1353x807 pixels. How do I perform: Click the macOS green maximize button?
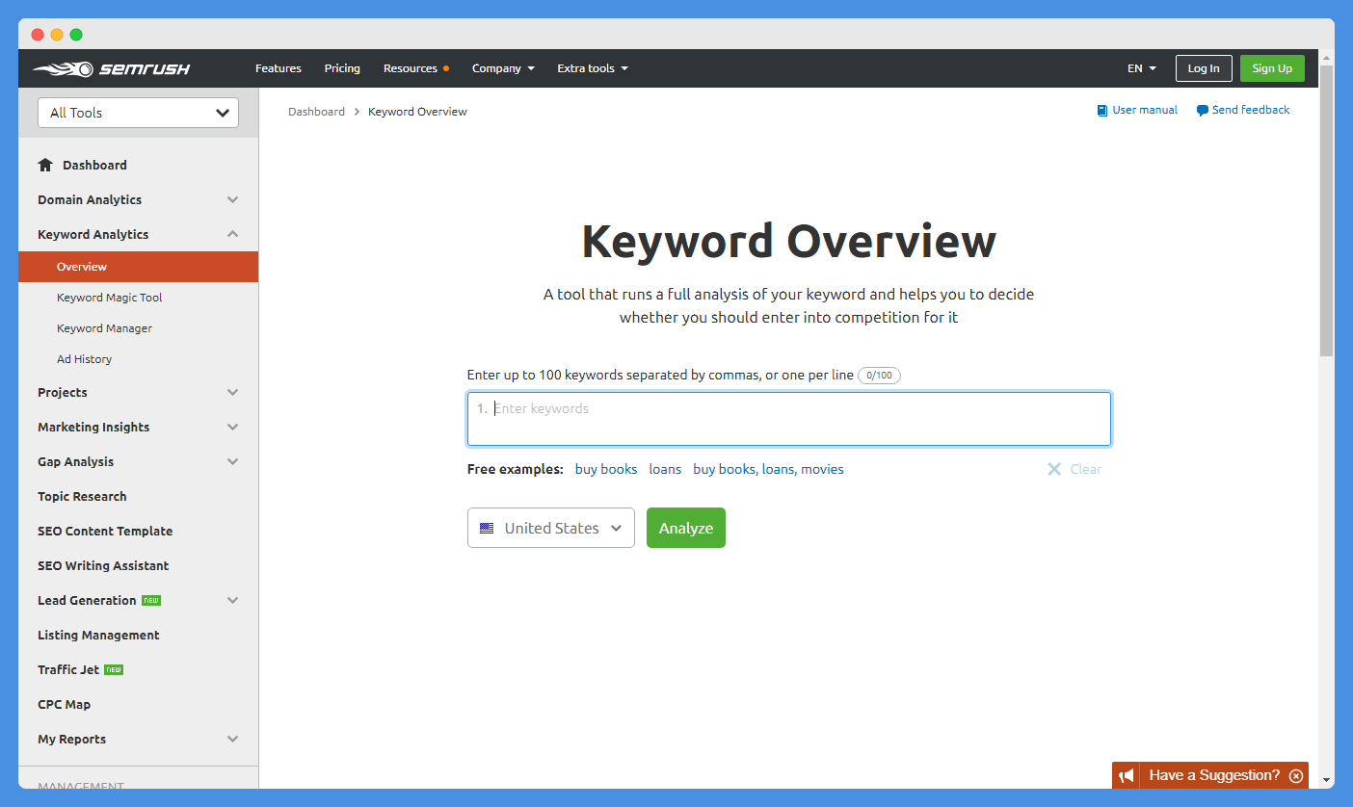click(76, 35)
